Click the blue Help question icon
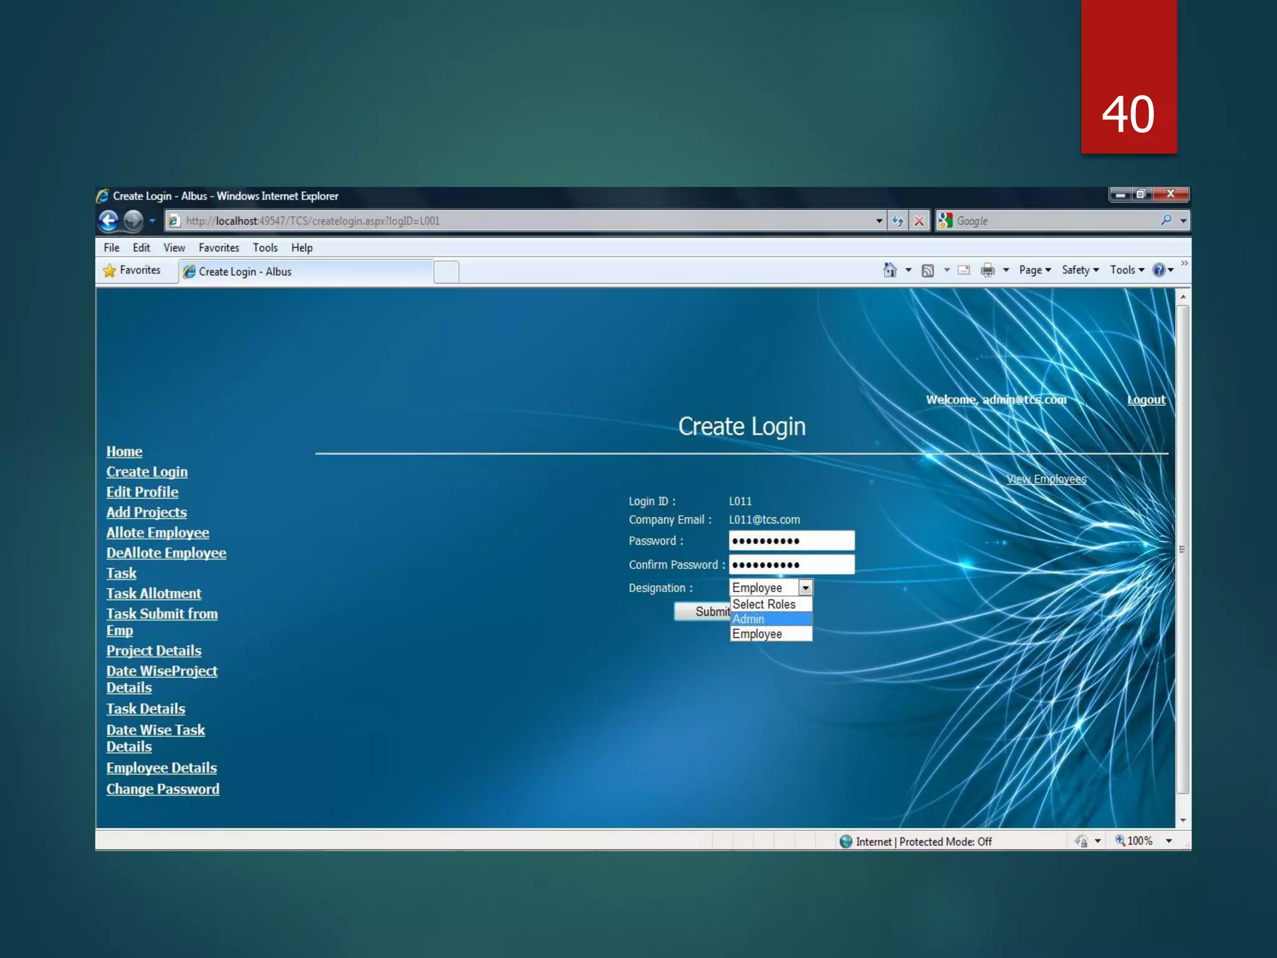 pyautogui.click(x=1159, y=270)
